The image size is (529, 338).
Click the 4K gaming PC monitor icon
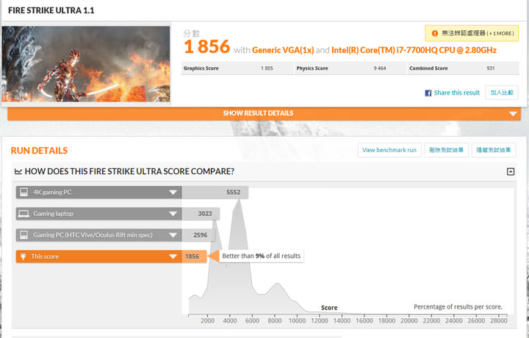[x=24, y=193]
